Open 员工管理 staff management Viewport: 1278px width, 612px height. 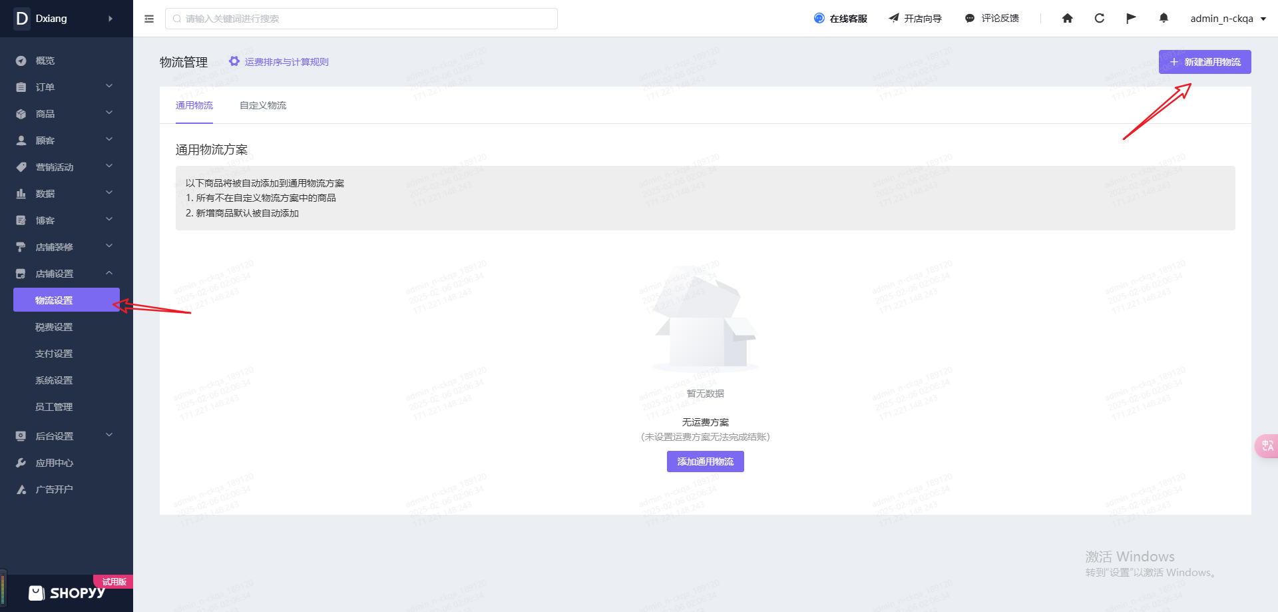click(54, 407)
